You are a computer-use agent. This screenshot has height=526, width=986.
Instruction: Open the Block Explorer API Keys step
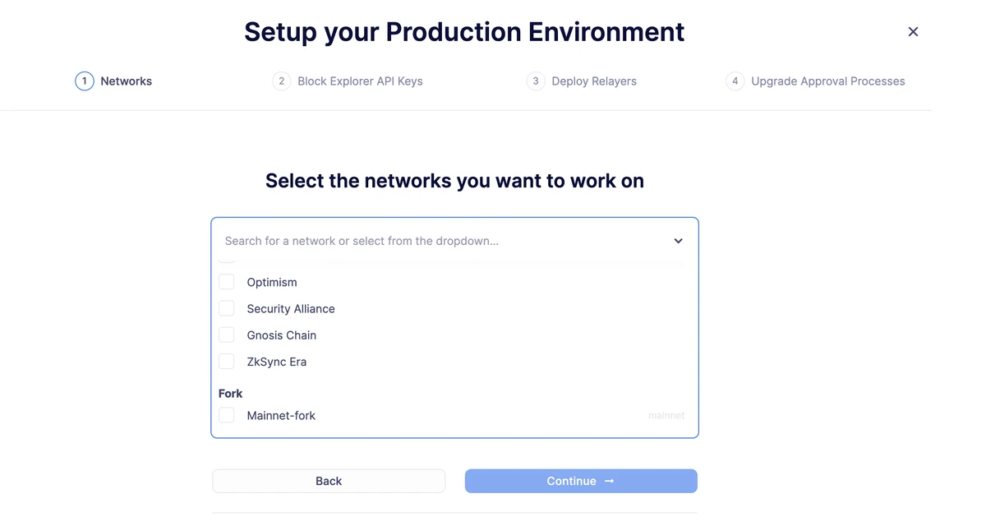(360, 81)
